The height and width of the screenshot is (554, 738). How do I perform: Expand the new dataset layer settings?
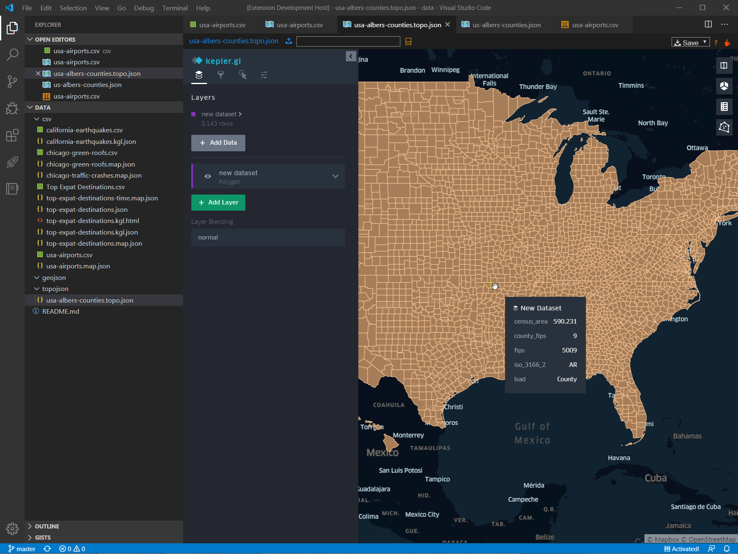tap(335, 176)
